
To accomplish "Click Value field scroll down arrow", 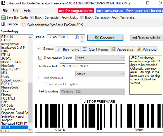I will coord(82,41).
